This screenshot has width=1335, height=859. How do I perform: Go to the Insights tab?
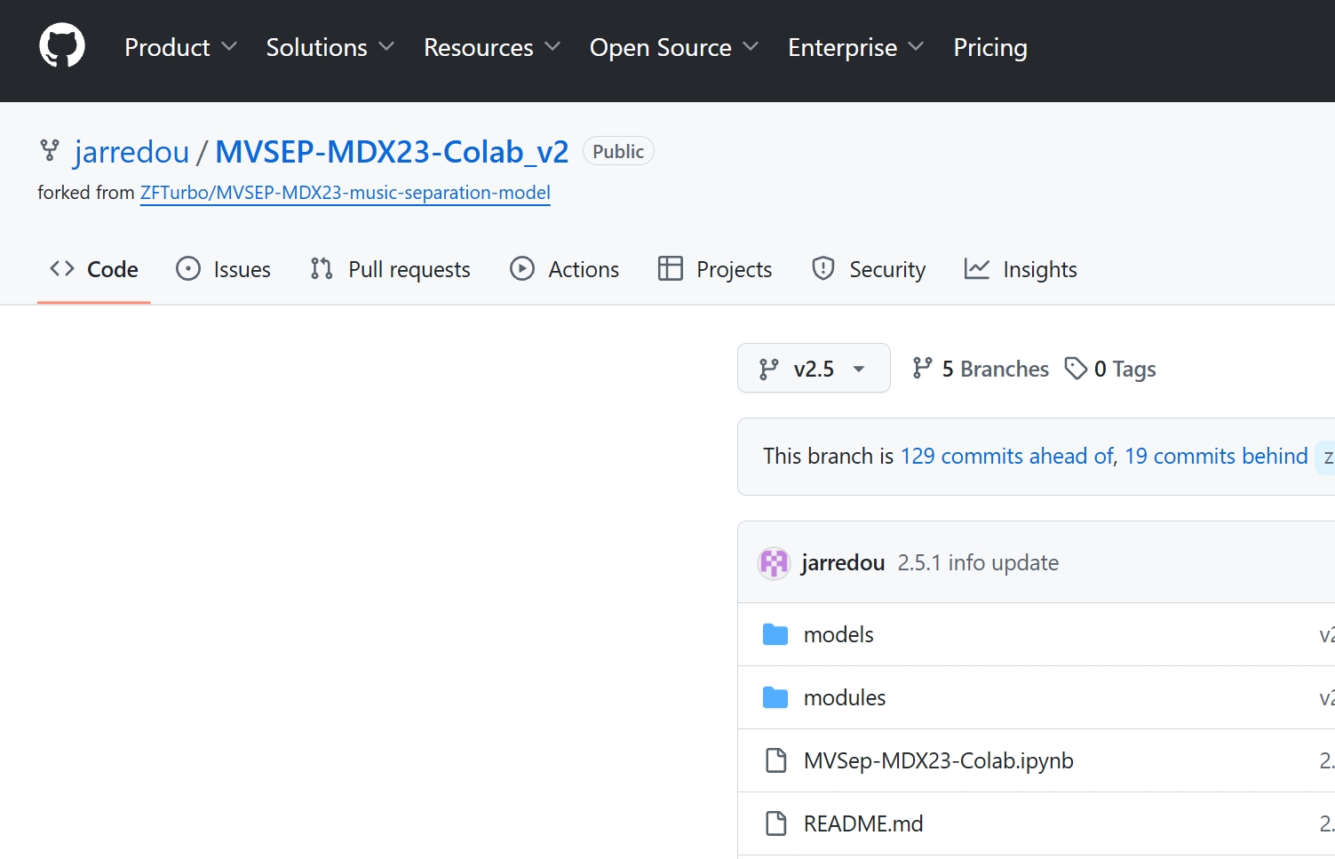pos(1021,269)
